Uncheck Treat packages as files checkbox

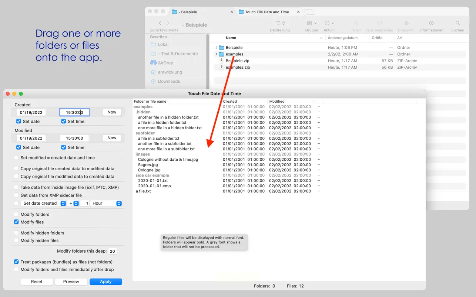click(x=16, y=262)
